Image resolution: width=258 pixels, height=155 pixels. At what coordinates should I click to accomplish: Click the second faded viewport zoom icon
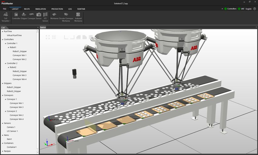(54, 37)
